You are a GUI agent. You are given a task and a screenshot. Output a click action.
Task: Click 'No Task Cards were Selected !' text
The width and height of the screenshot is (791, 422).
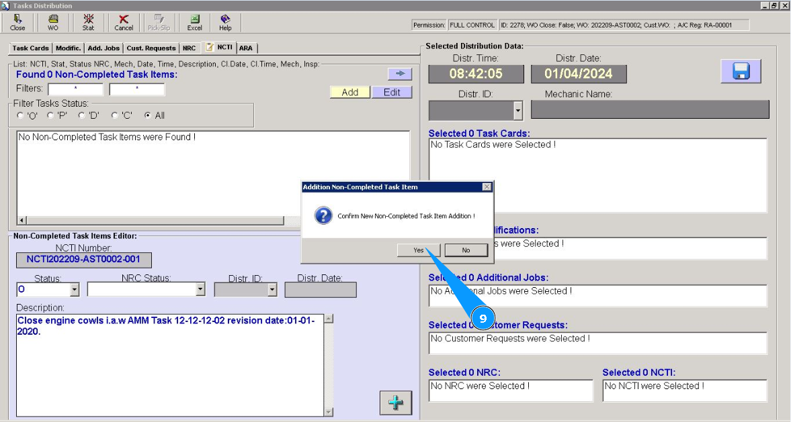(x=493, y=144)
